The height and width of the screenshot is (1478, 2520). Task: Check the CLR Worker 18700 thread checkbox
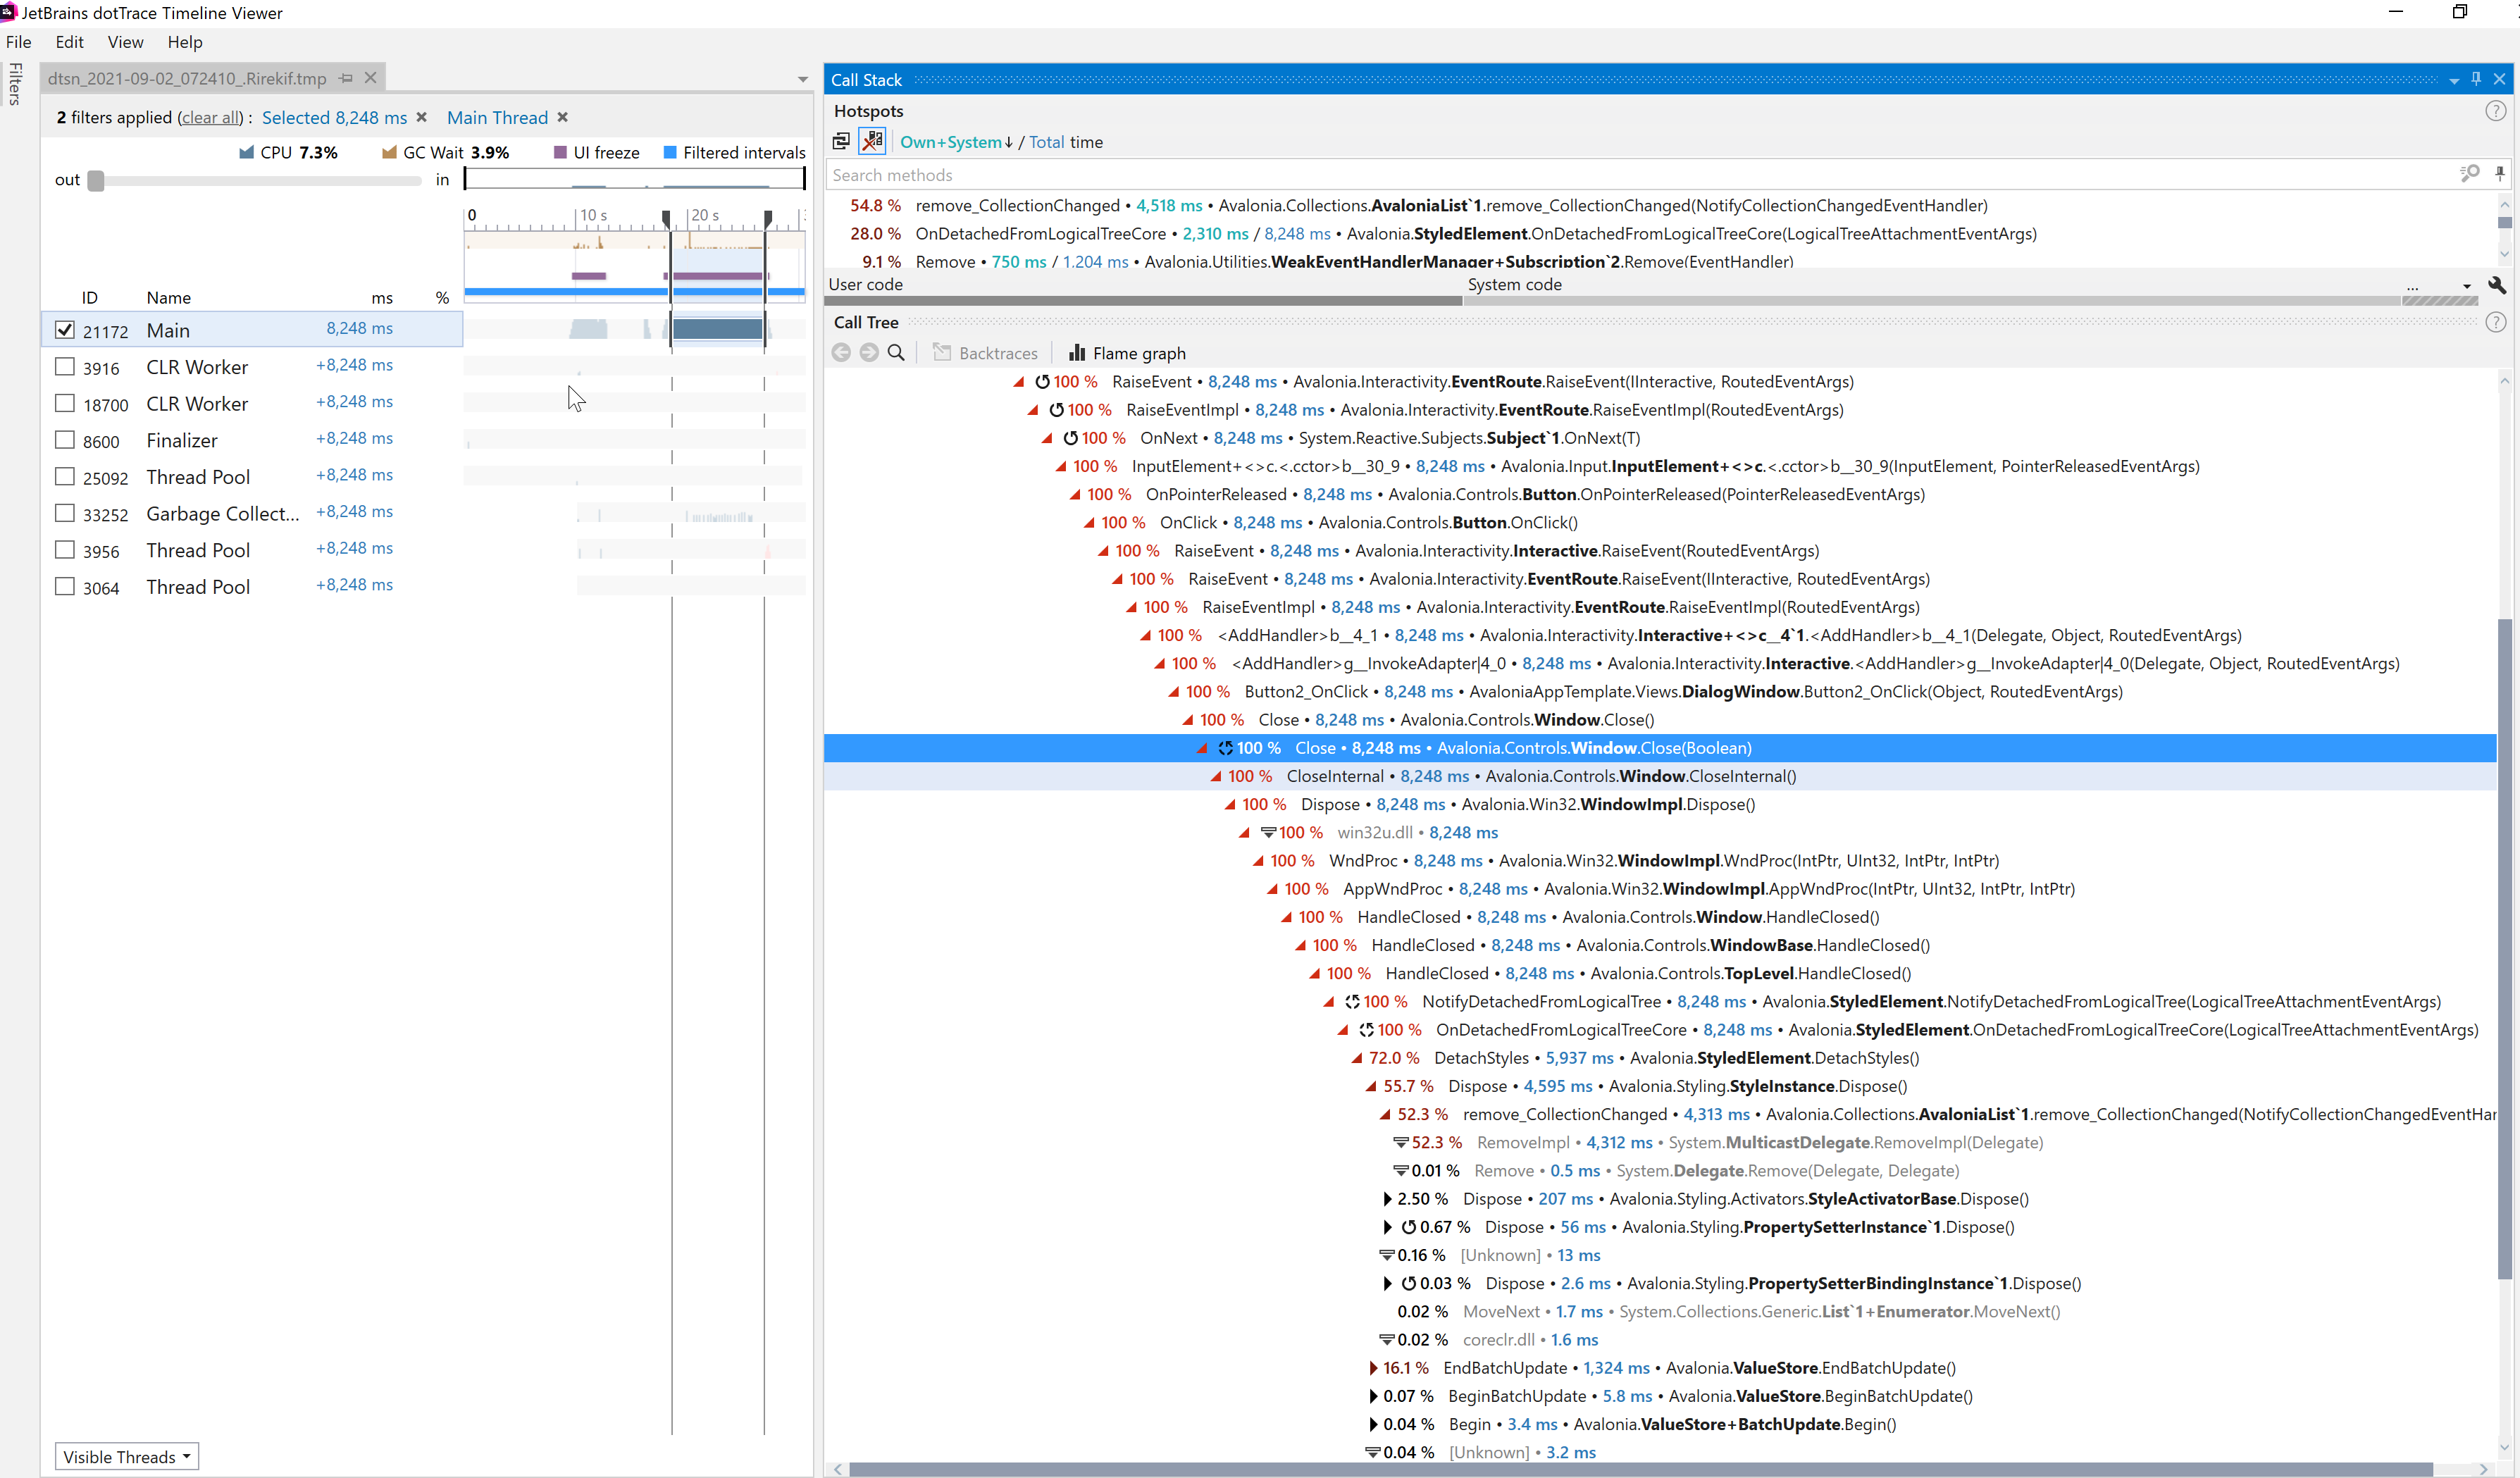[x=65, y=403]
